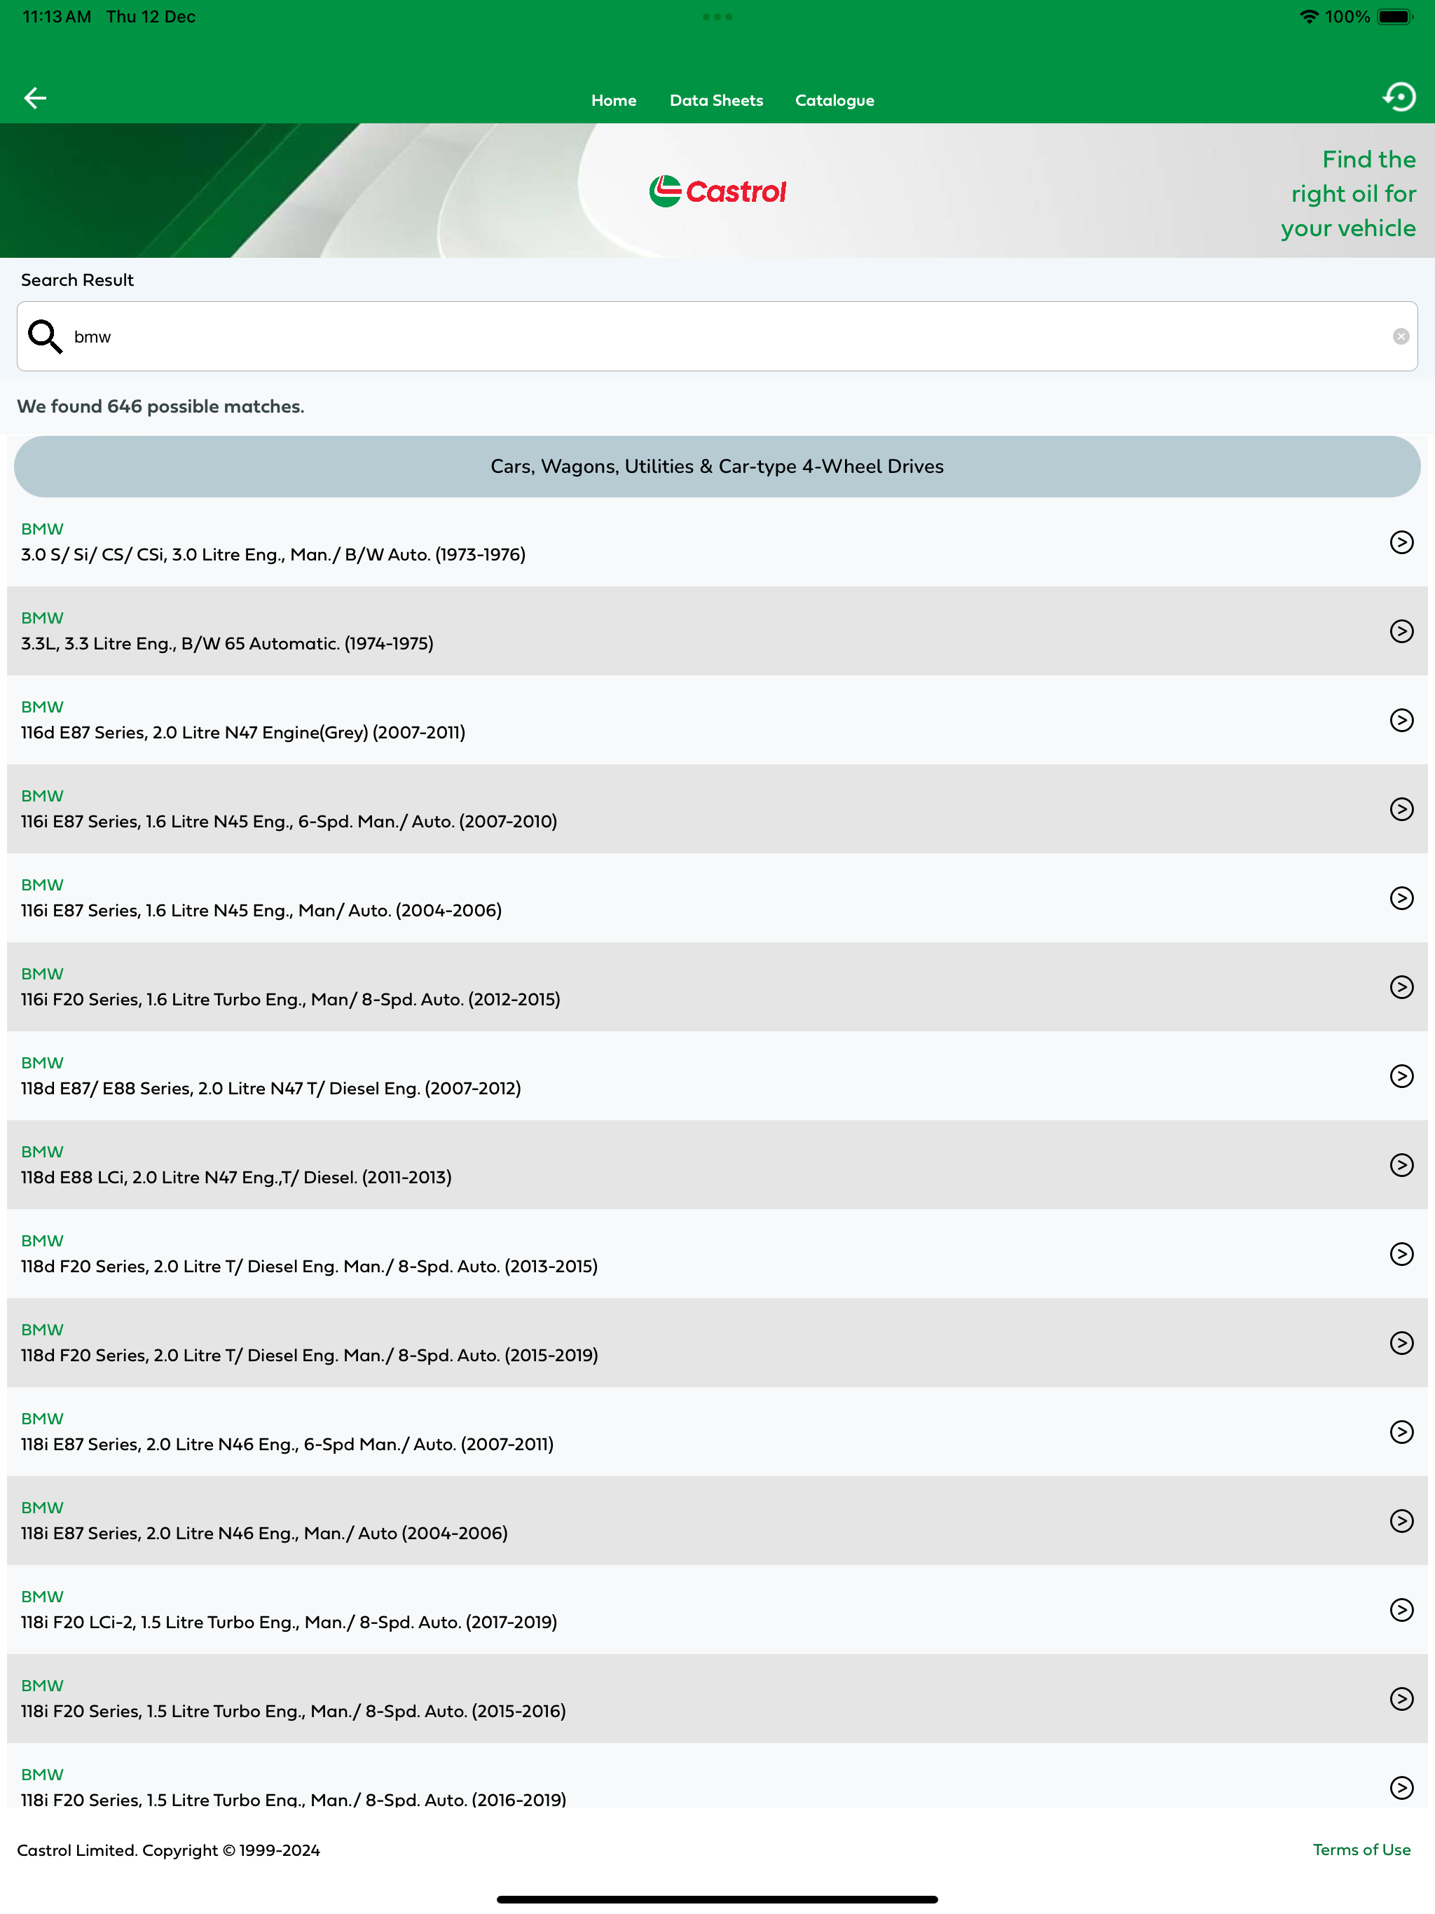Tap the home indicator bar
This screenshot has height=1914, width=1435.
point(717,1899)
